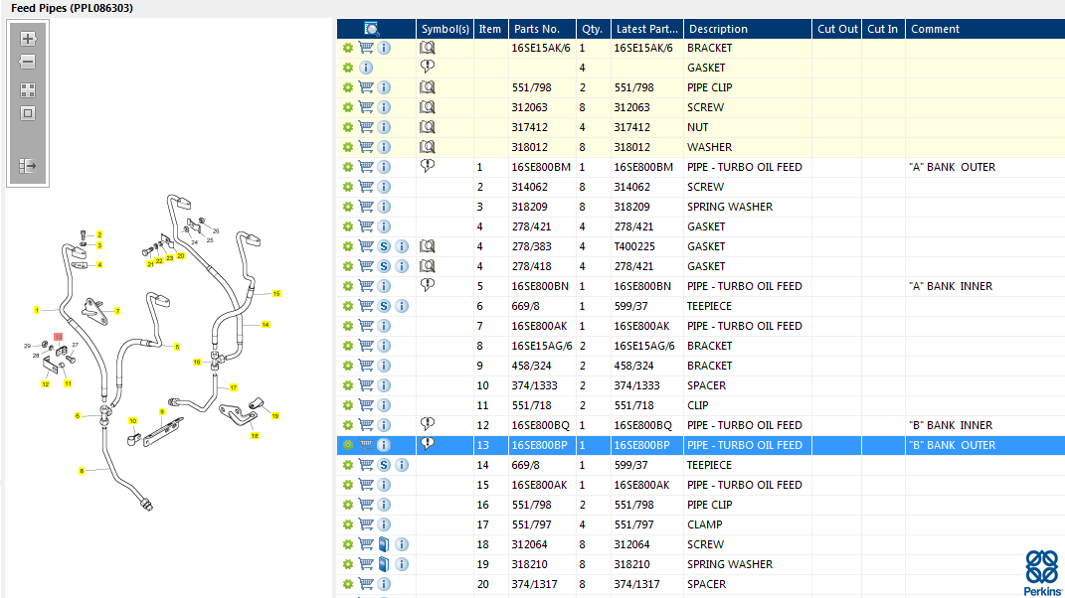Add 16SE15AG/6 BRACKET to cart

click(x=366, y=346)
